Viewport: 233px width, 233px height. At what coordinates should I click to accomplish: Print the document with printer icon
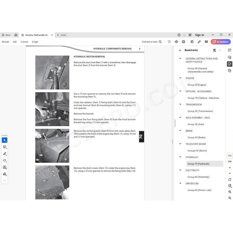coord(183,42)
